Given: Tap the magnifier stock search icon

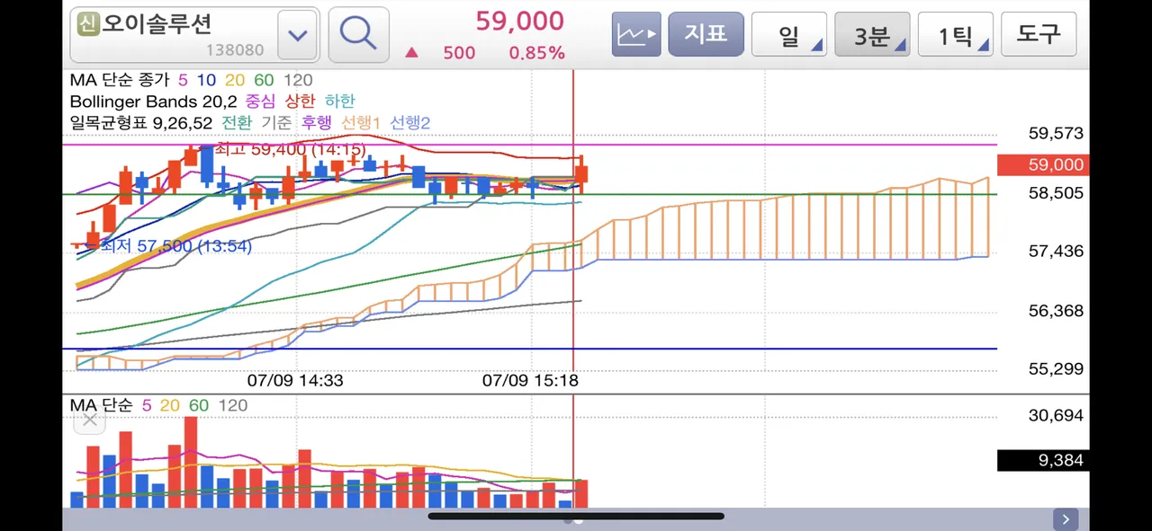Looking at the screenshot, I should [358, 35].
